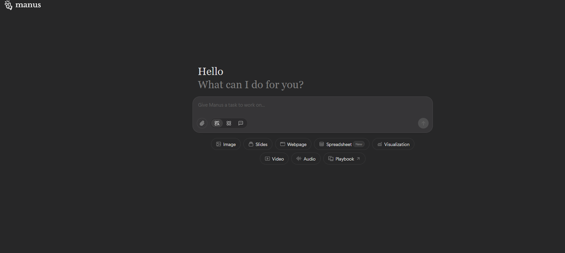Image resolution: width=565 pixels, height=253 pixels.
Task: Click the send arrow button
Action: (x=423, y=123)
